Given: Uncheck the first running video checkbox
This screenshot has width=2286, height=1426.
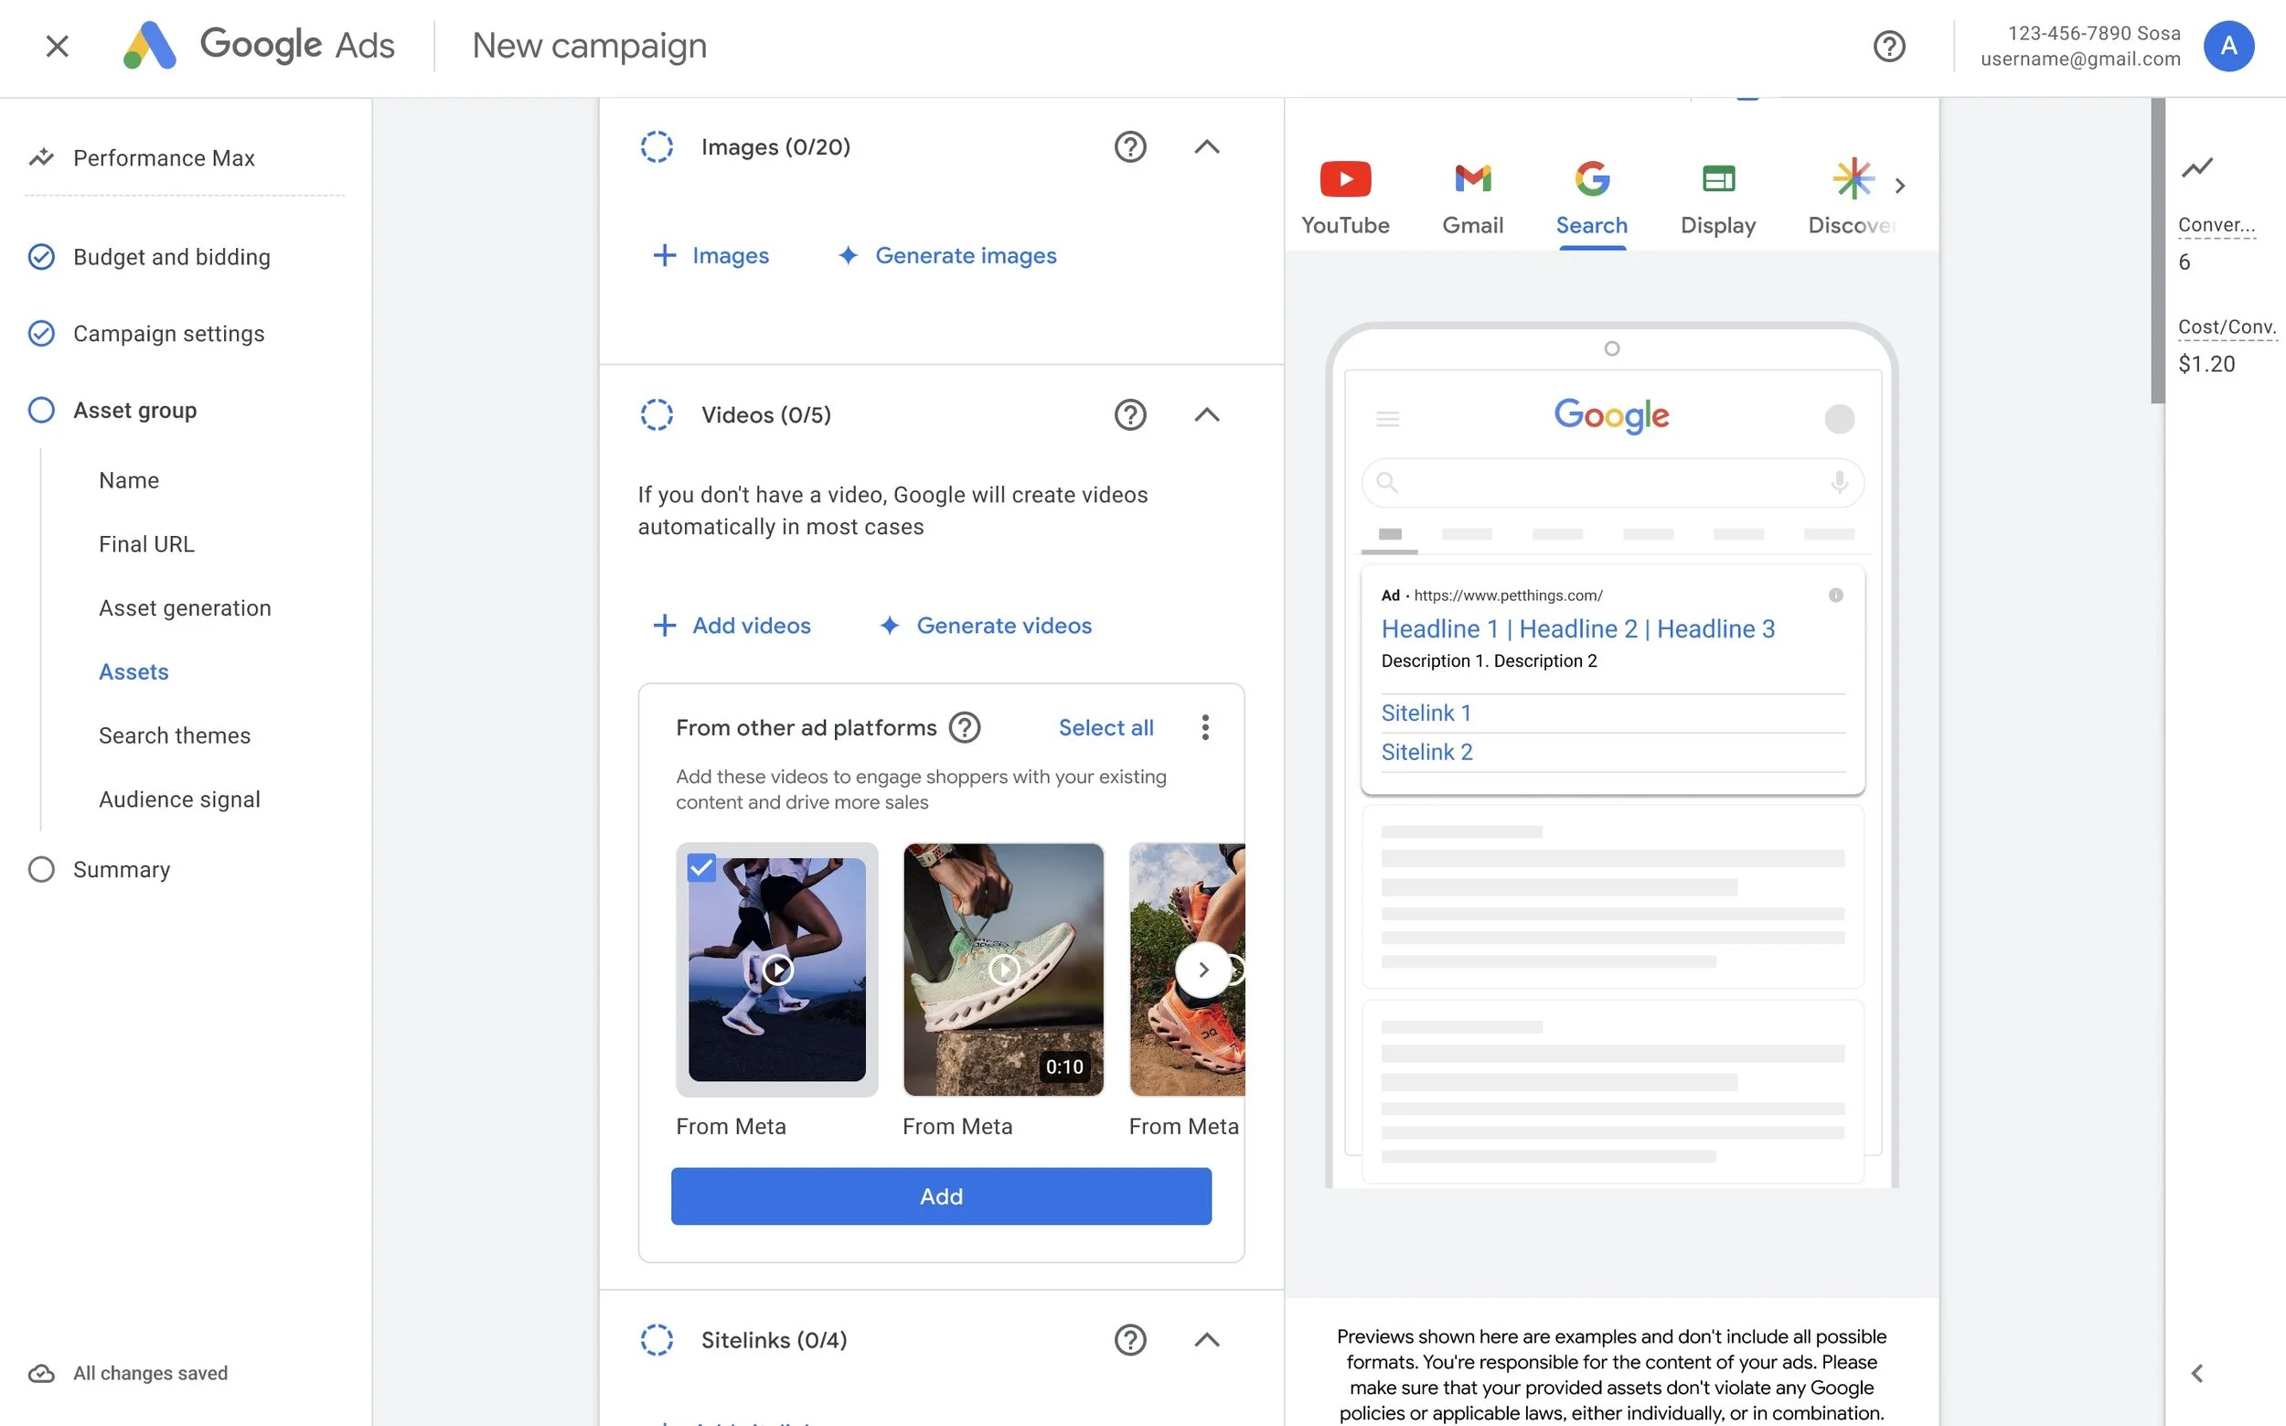Looking at the screenshot, I should [x=701, y=868].
